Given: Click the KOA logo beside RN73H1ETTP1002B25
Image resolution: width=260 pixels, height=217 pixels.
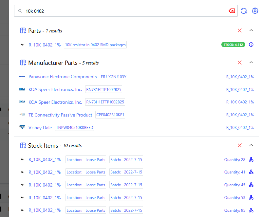Looking at the screenshot, I should coord(22,102).
